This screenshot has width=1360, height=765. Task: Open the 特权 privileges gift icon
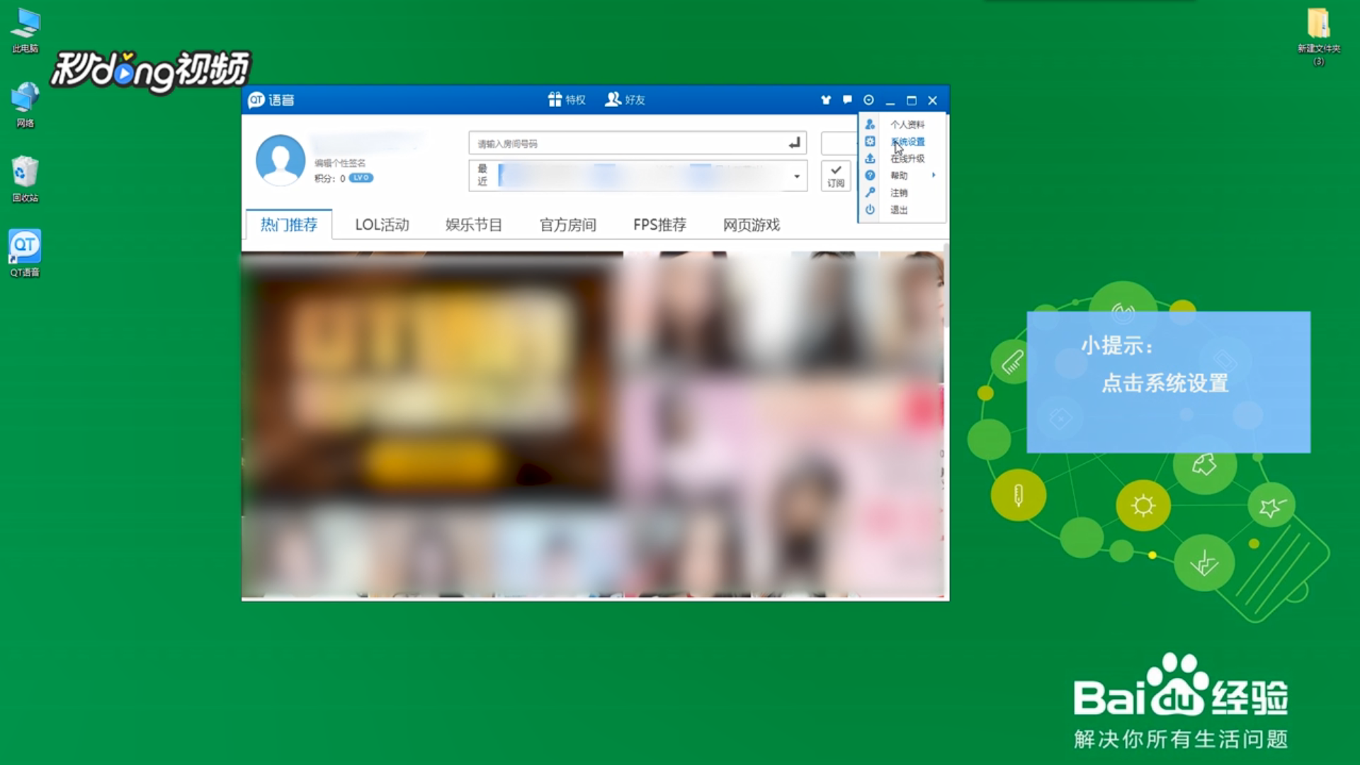[567, 100]
